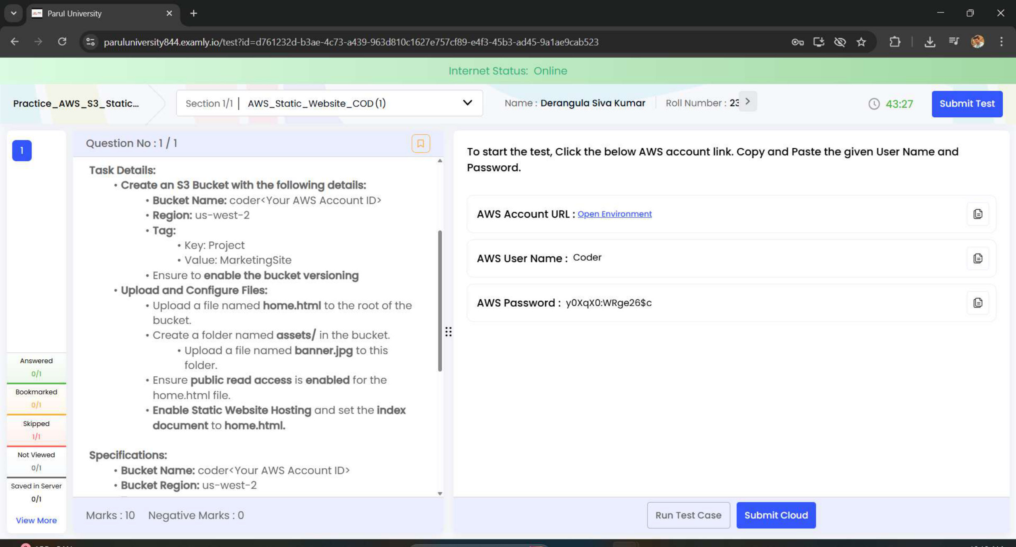Click the Skipped 1/1 counter
The width and height of the screenshot is (1016, 547).
point(37,430)
